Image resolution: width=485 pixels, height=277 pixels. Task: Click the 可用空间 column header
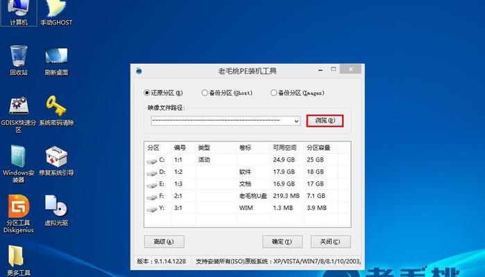[x=287, y=148]
